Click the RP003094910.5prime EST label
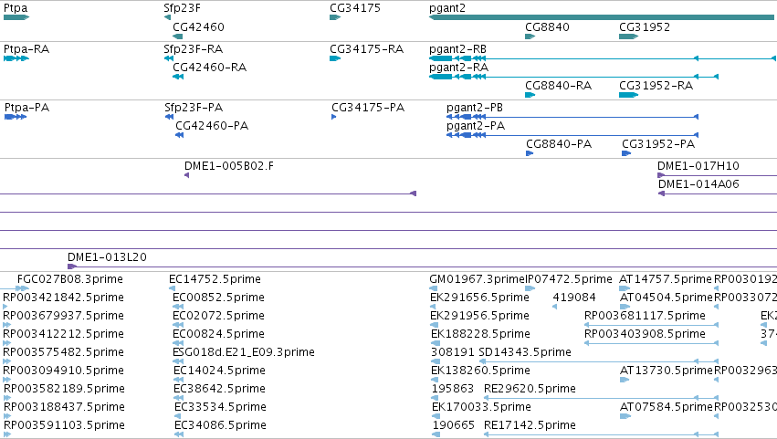Screen dimensions: 777x439 tap(63, 371)
